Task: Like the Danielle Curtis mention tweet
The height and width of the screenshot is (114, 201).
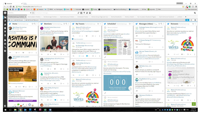Action: 55,54
